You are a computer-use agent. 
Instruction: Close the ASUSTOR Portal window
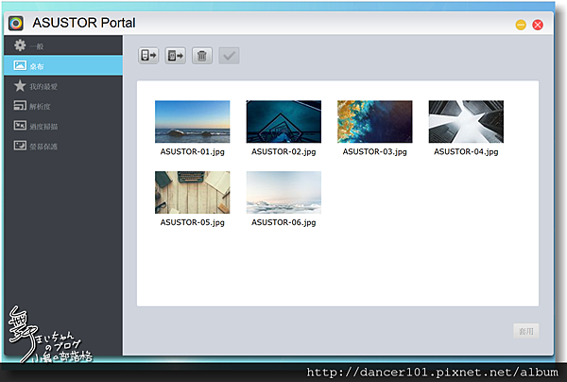click(538, 25)
